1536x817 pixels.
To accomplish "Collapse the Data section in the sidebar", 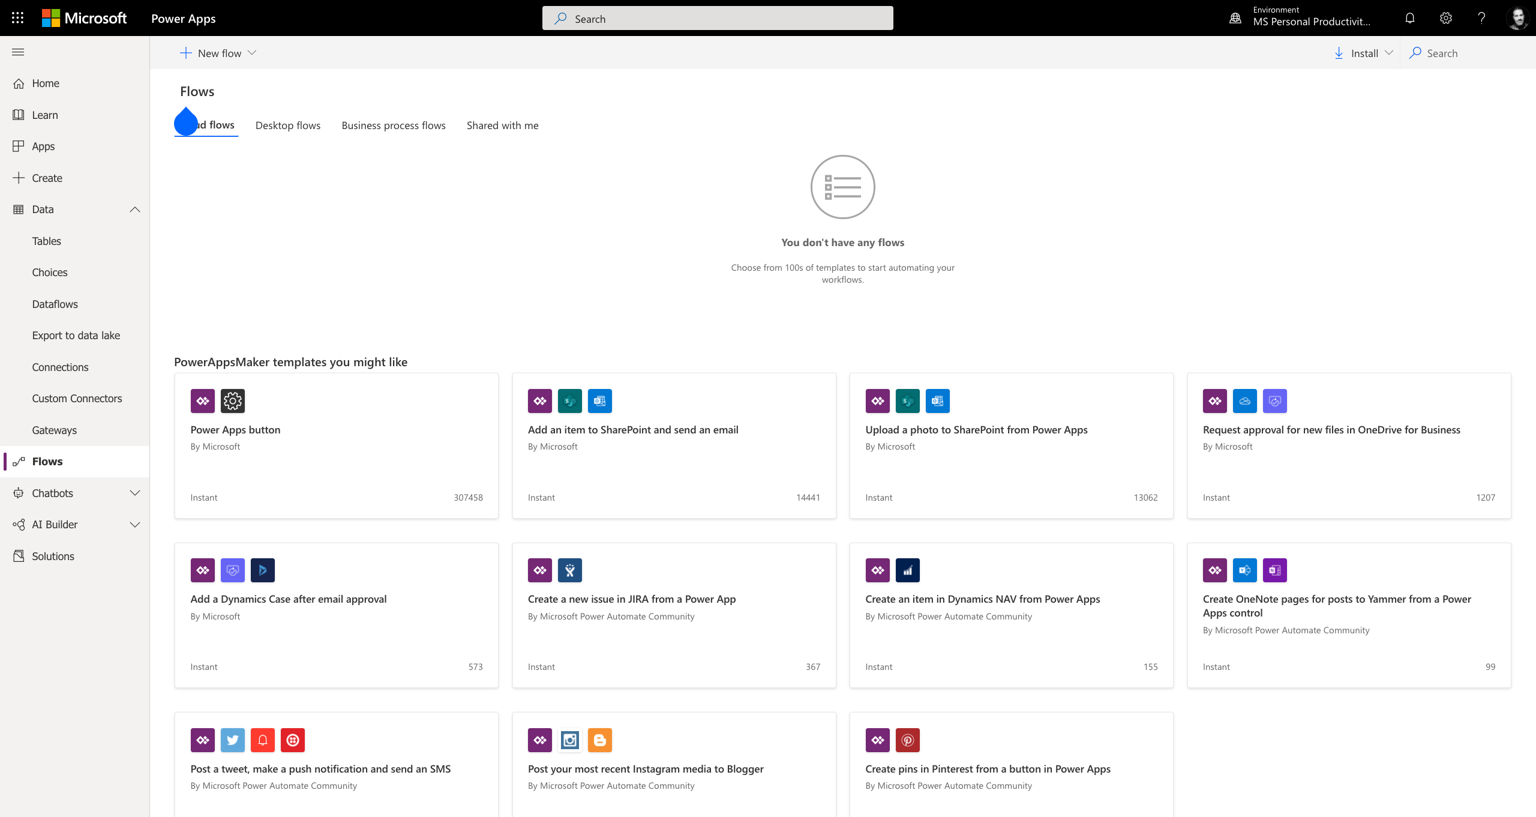I will [134, 209].
